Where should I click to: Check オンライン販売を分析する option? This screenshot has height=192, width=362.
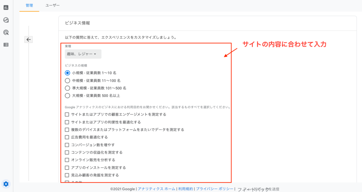67,160
